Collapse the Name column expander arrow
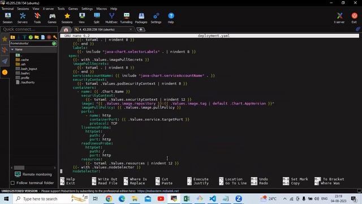This screenshot has width=362, height=204. pos(12,49)
